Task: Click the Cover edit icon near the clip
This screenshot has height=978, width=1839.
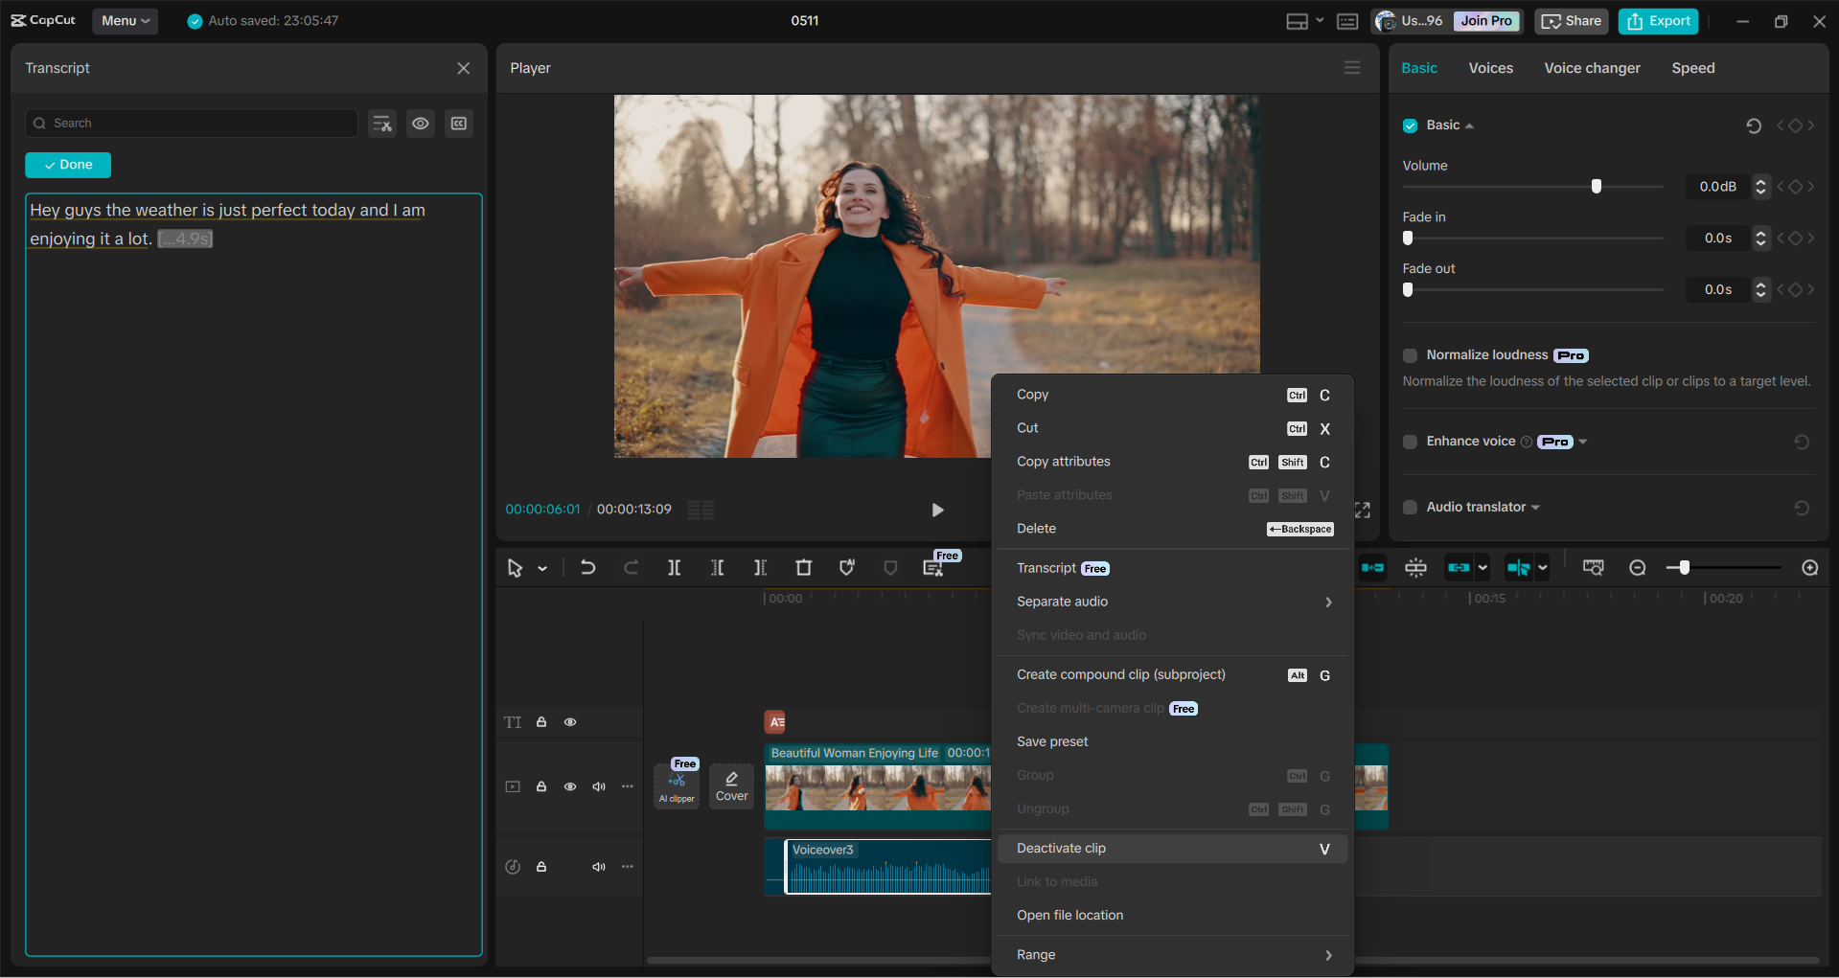Action: click(x=731, y=785)
